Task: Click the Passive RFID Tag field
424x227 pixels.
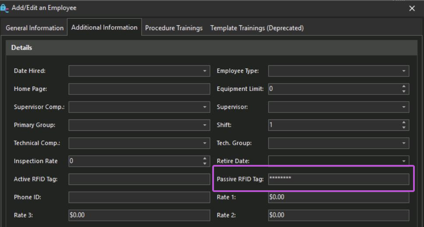Action: (338, 179)
